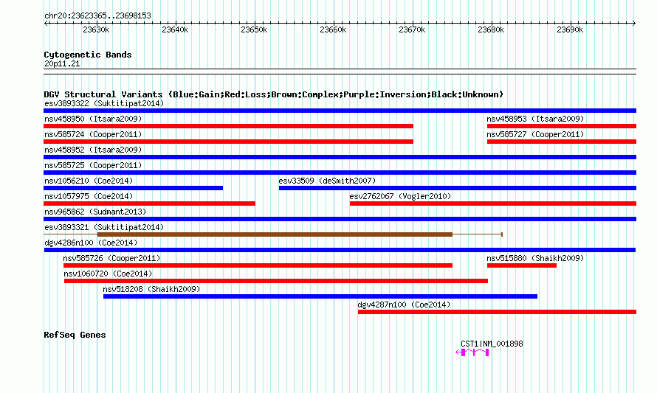The height and width of the screenshot is (393, 657).
Task: Click the 20p11.21 band label
Action: click(62, 63)
